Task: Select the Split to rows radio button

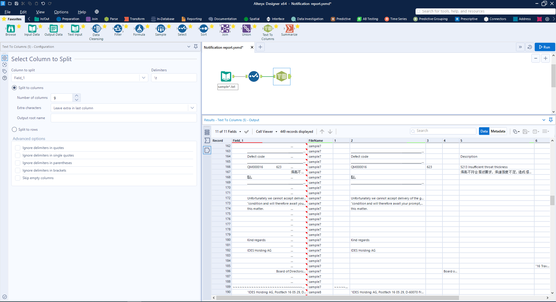Action: [14, 130]
